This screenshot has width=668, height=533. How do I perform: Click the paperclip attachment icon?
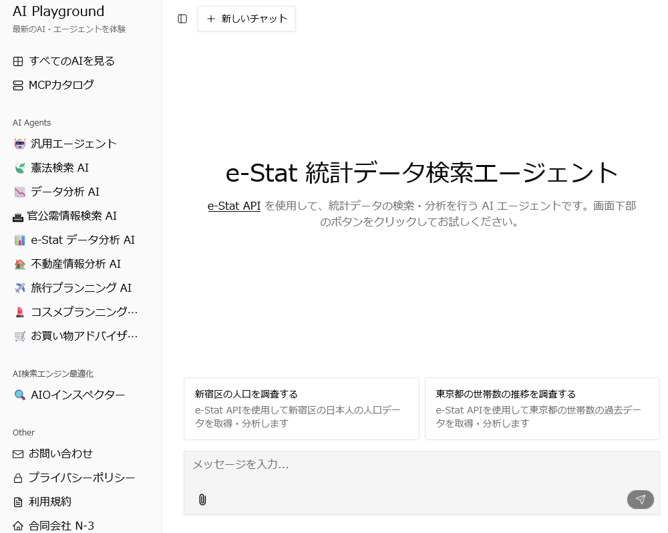click(202, 499)
